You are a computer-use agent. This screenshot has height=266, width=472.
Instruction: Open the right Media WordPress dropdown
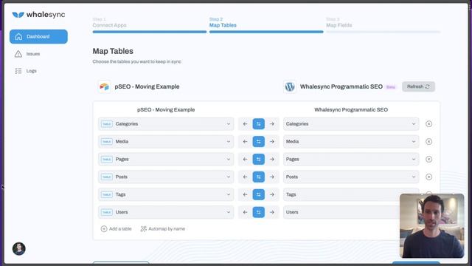351,141
